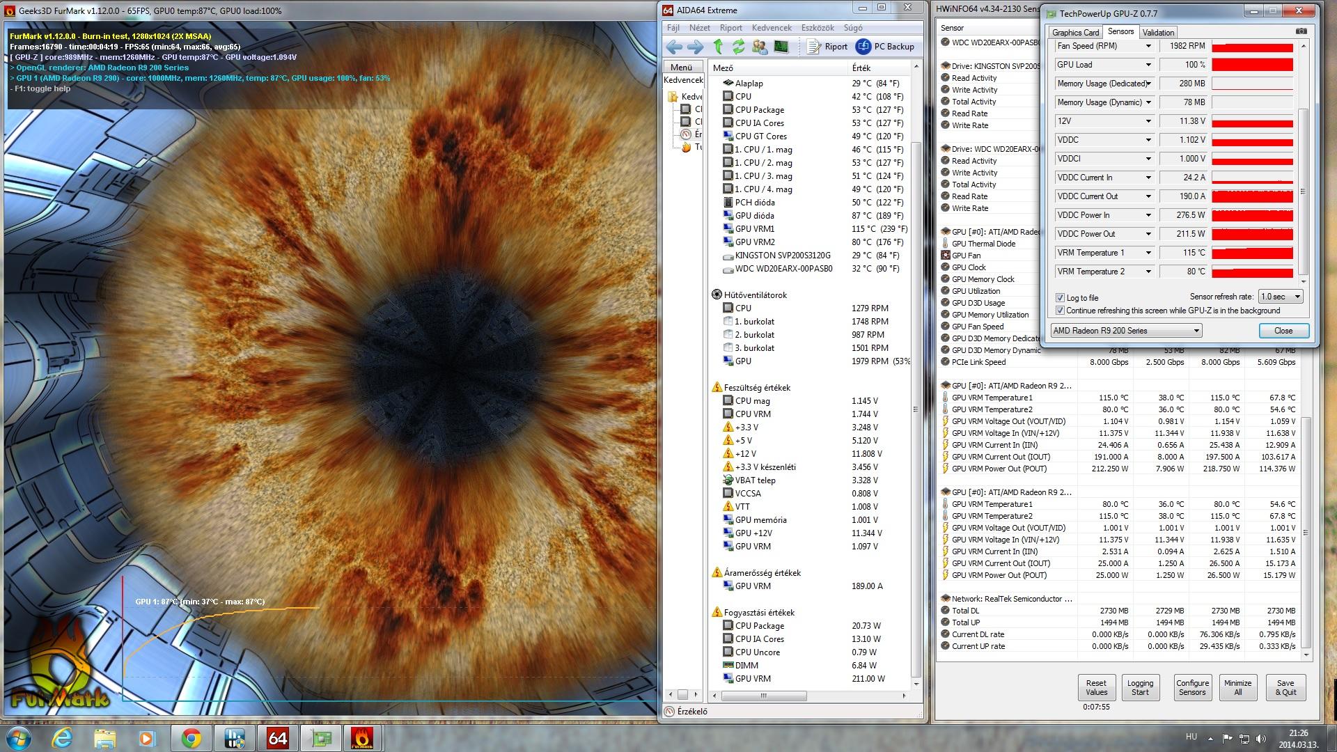Switch to AIDA64 taskbar button

(x=277, y=738)
